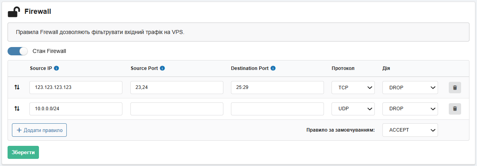Click reorder arrows on 10.0.0.0/24 rule
This screenshot has height=166, width=477.
17,108
